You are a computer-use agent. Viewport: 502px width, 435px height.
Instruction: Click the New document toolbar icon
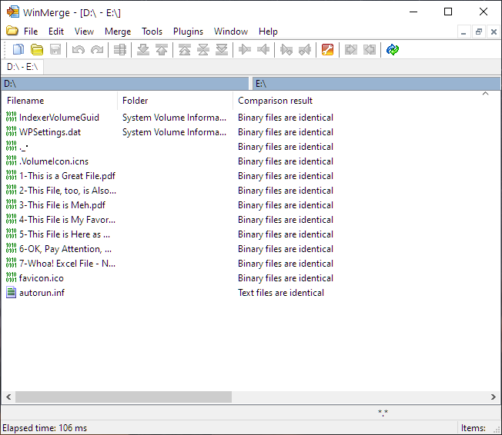pyautogui.click(x=18, y=49)
